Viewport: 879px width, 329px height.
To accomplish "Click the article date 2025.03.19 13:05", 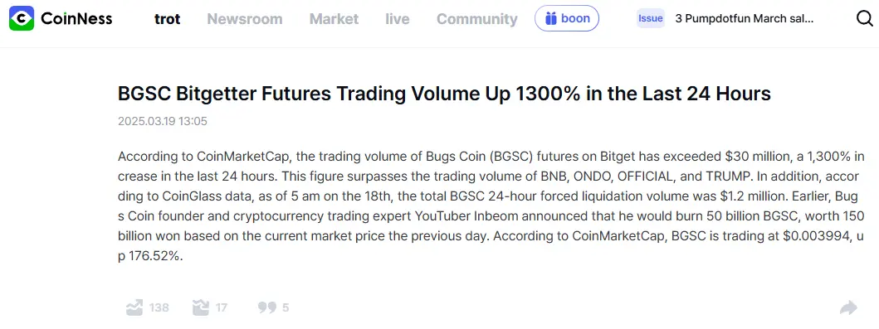I will tap(163, 121).
